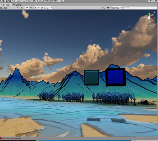The width and height of the screenshot is (158, 141).
Task: Select the Move tool in the toolbar
Action: pos(8,1)
